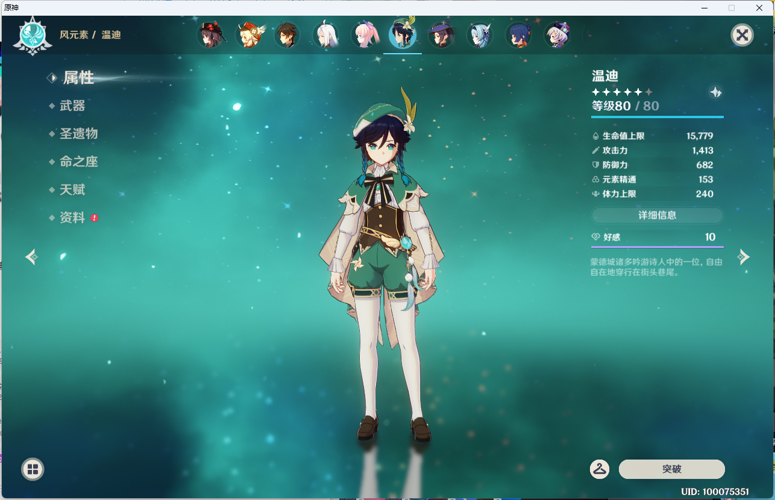
Task: Click the 风元素 / 温迪 breadcrumb text
Action: [x=90, y=35]
